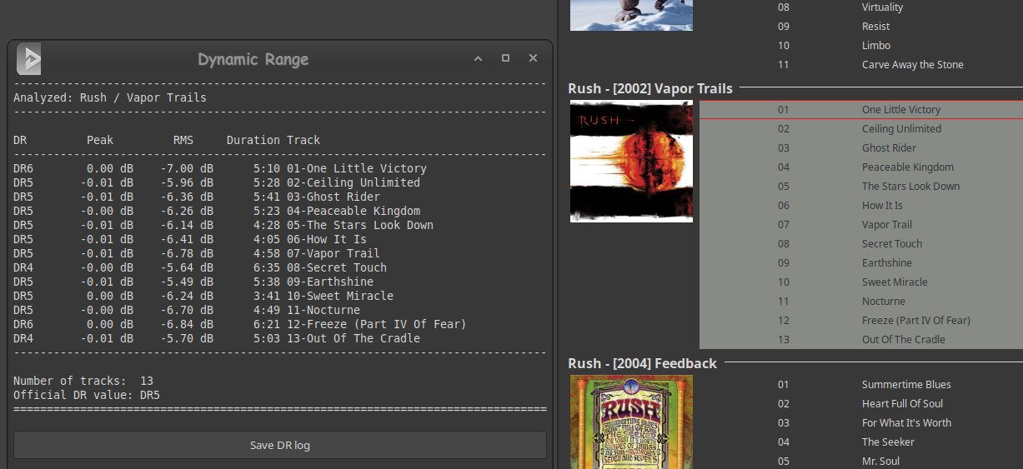This screenshot has height=469, width=1023.
Task: Select track Ghost Rider in playlist
Action: point(861,147)
